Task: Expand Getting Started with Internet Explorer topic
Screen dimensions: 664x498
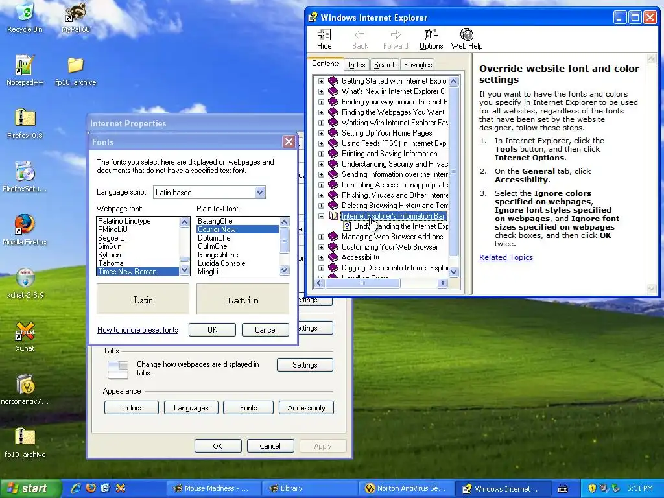Action: [x=321, y=81]
